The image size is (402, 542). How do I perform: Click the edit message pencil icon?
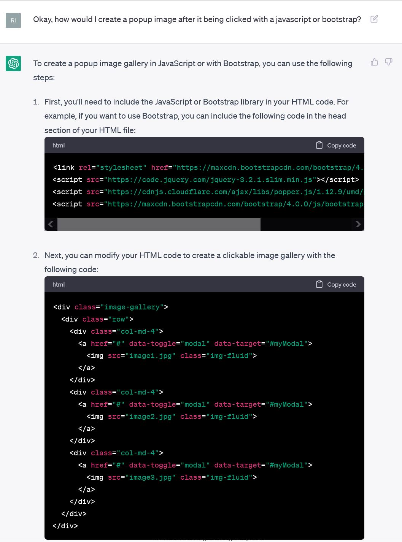pyautogui.click(x=374, y=19)
